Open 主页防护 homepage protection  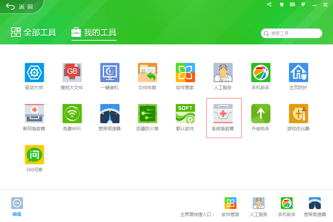point(298,73)
